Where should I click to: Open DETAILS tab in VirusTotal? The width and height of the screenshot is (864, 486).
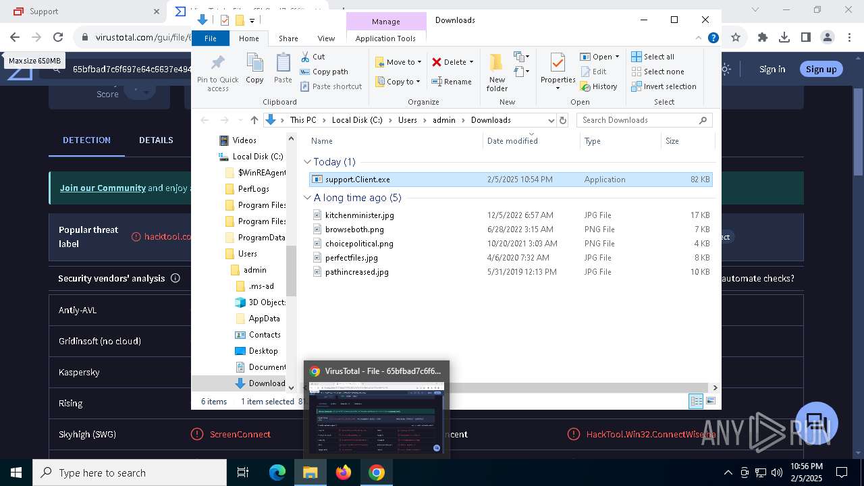pos(156,140)
